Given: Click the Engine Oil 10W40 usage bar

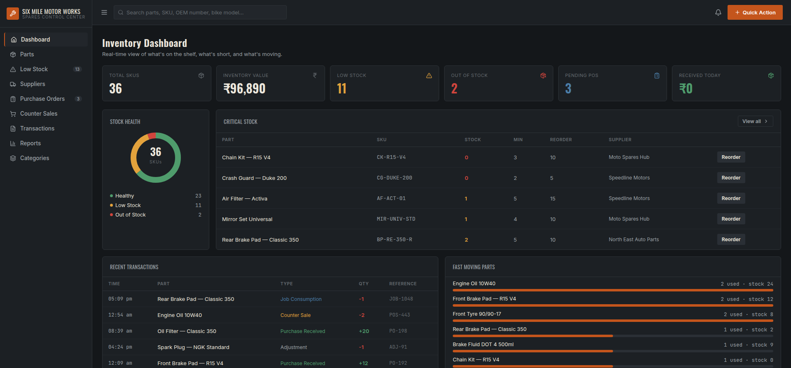Looking at the screenshot, I should [x=613, y=290].
